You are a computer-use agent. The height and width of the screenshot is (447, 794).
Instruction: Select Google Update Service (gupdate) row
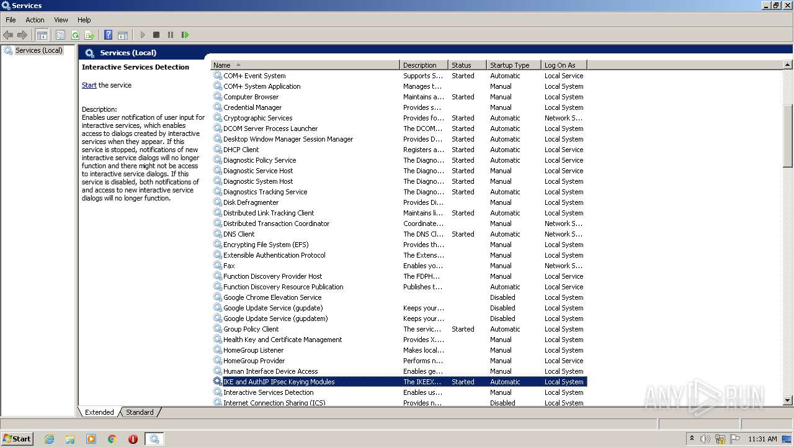[x=399, y=308]
